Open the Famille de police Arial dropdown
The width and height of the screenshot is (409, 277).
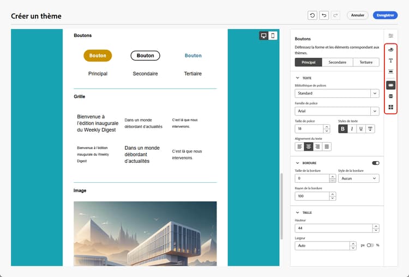[x=337, y=111]
